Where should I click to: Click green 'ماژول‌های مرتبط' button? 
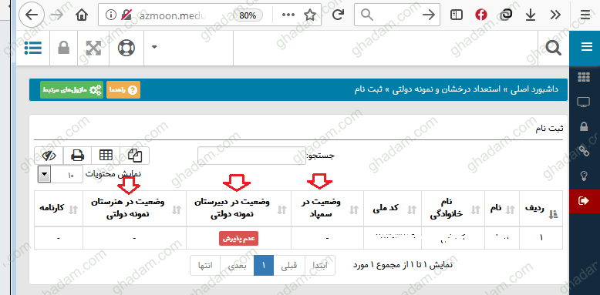[72, 90]
